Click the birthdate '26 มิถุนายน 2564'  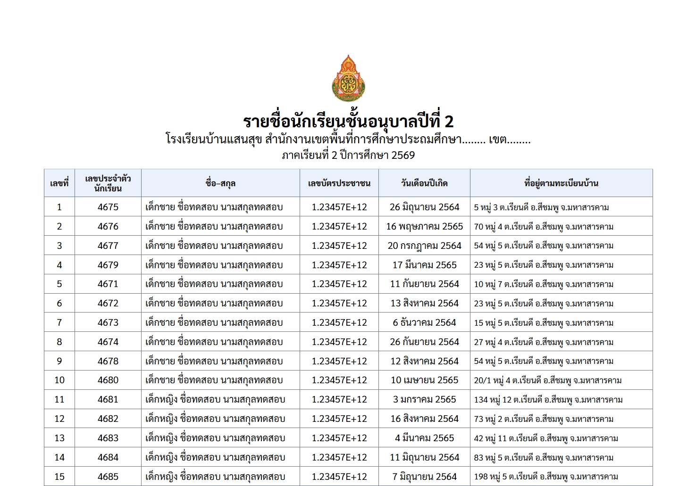(424, 207)
